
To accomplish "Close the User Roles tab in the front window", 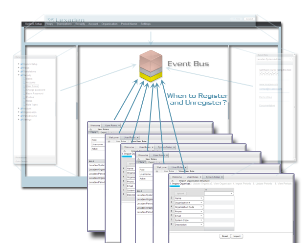I will tap(200, 177).
